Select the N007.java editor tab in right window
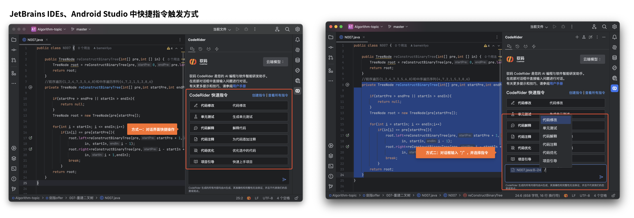The height and width of the screenshot is (218, 634). [x=352, y=37]
